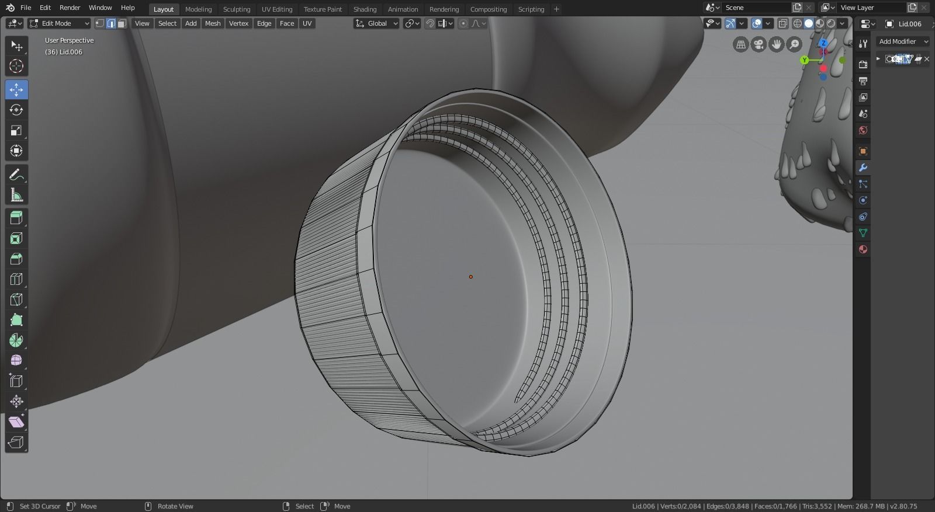Select the Annotate pencil tool

(x=16, y=175)
